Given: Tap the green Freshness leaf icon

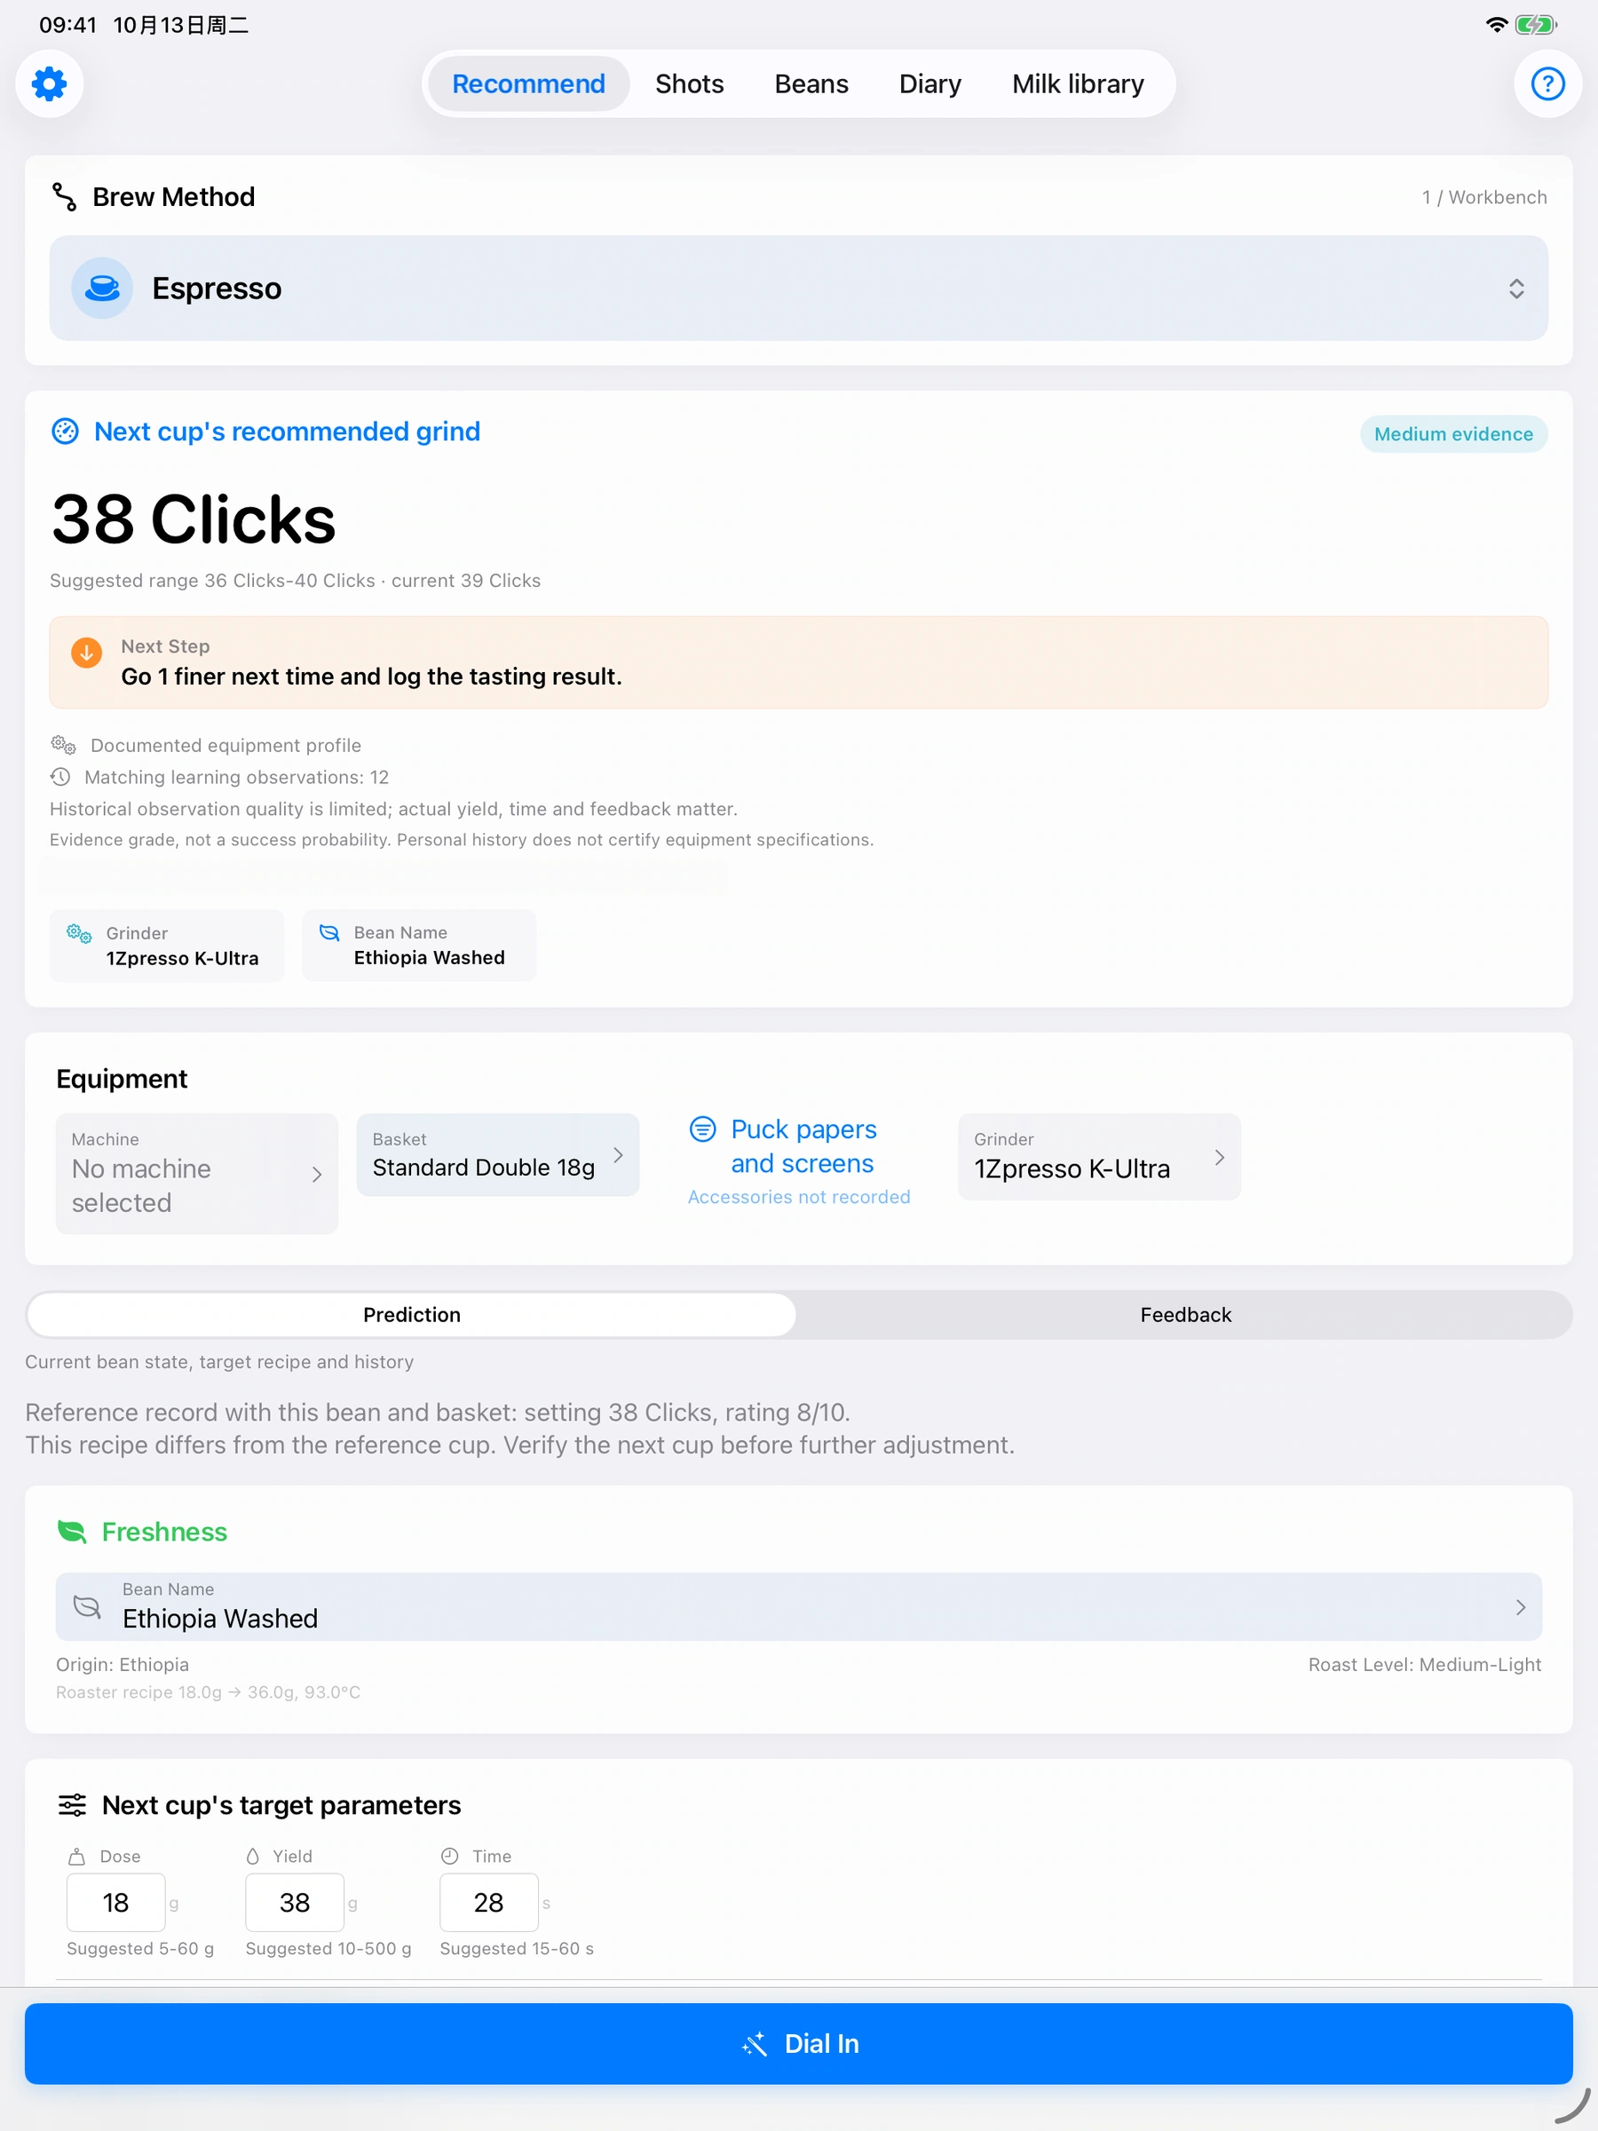Looking at the screenshot, I should tap(72, 1532).
